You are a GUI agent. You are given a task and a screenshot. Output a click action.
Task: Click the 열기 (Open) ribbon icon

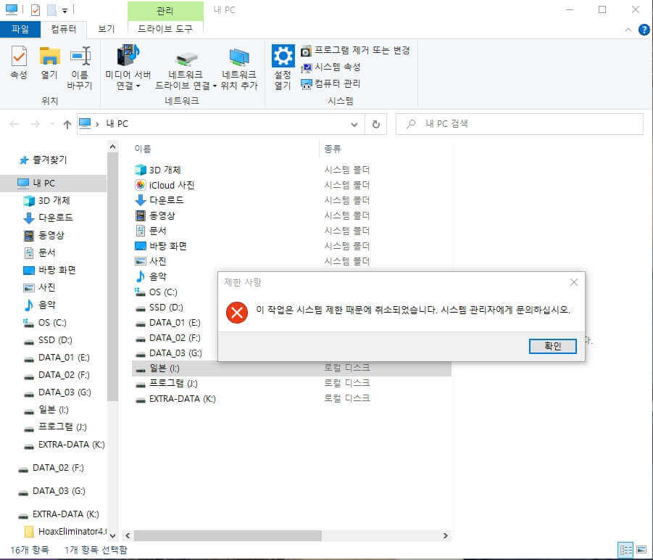click(x=49, y=57)
